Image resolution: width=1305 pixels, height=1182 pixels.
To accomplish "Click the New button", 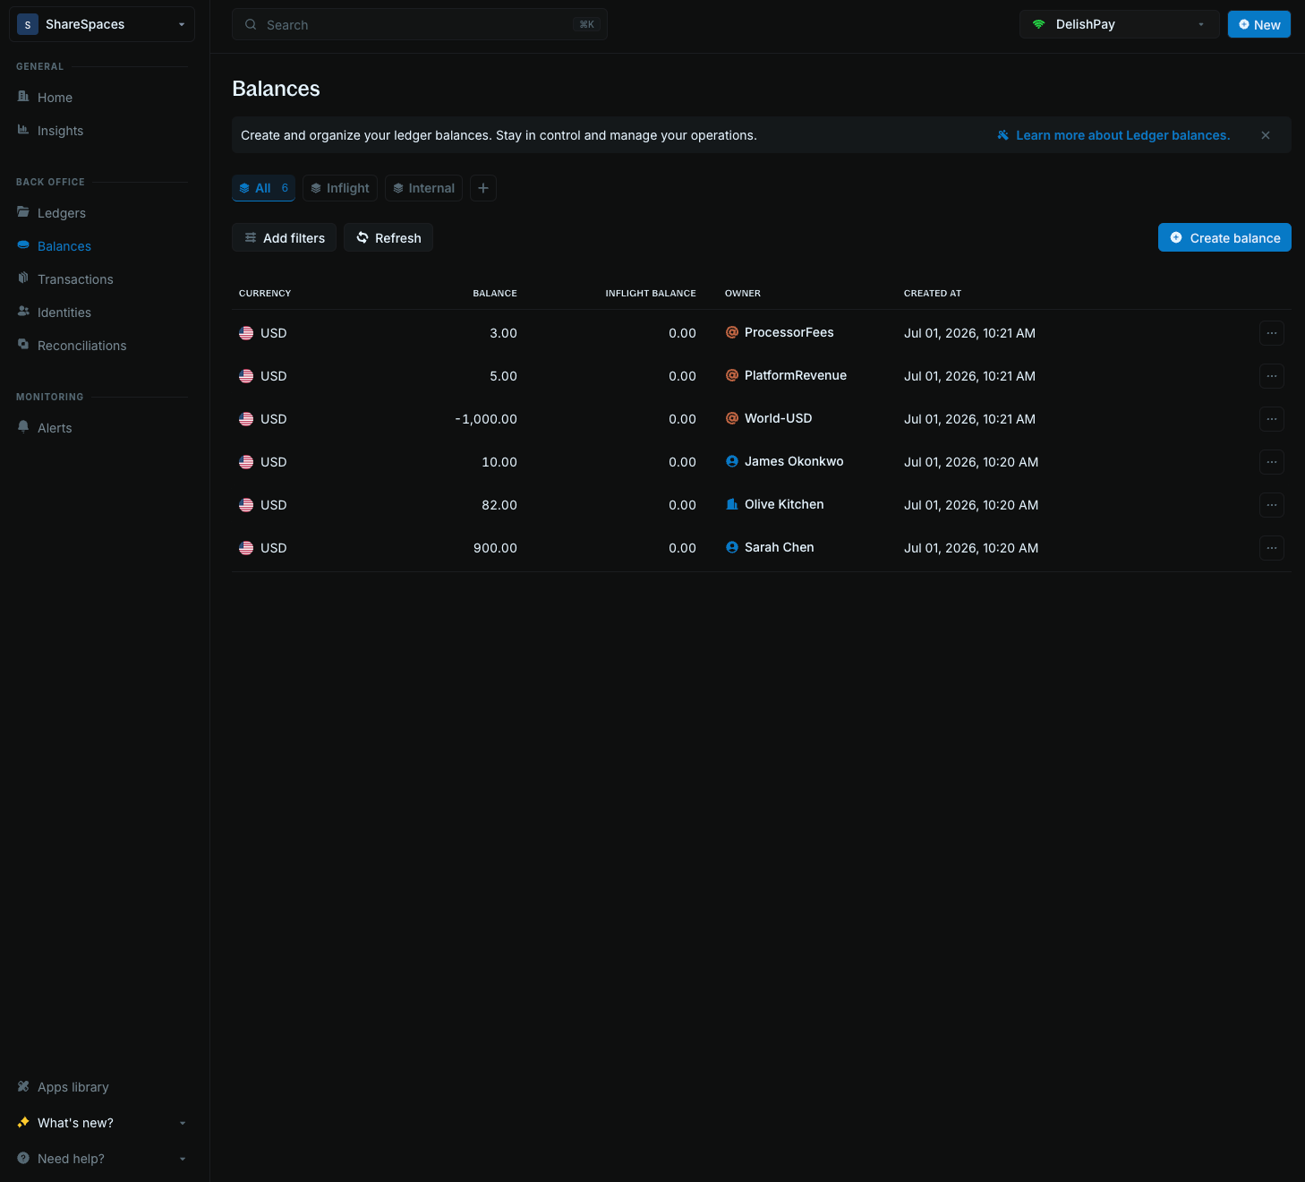I will click(1259, 24).
